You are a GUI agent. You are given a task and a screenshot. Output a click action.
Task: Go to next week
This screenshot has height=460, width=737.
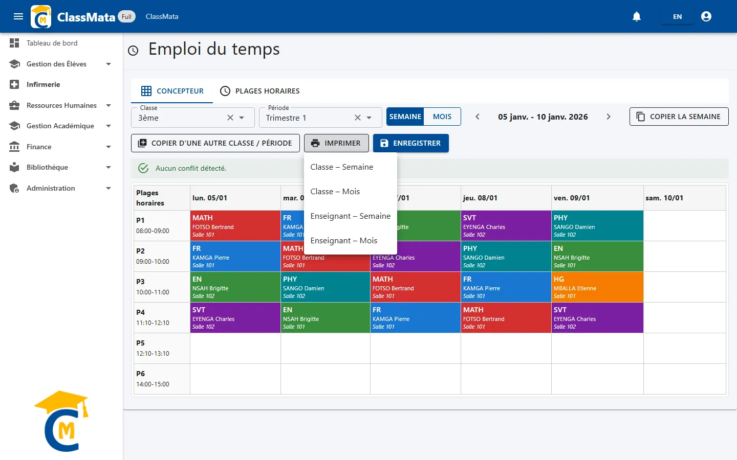pos(609,117)
